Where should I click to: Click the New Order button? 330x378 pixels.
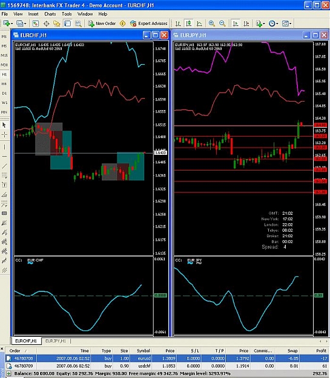102,24
